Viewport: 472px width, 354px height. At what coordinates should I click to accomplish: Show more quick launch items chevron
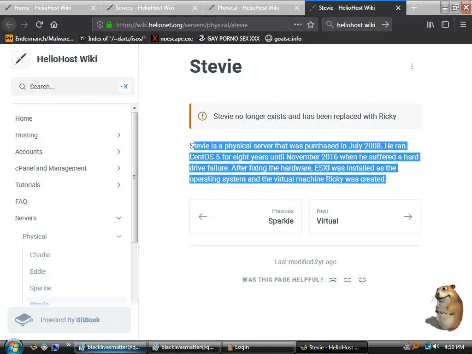tap(68, 345)
